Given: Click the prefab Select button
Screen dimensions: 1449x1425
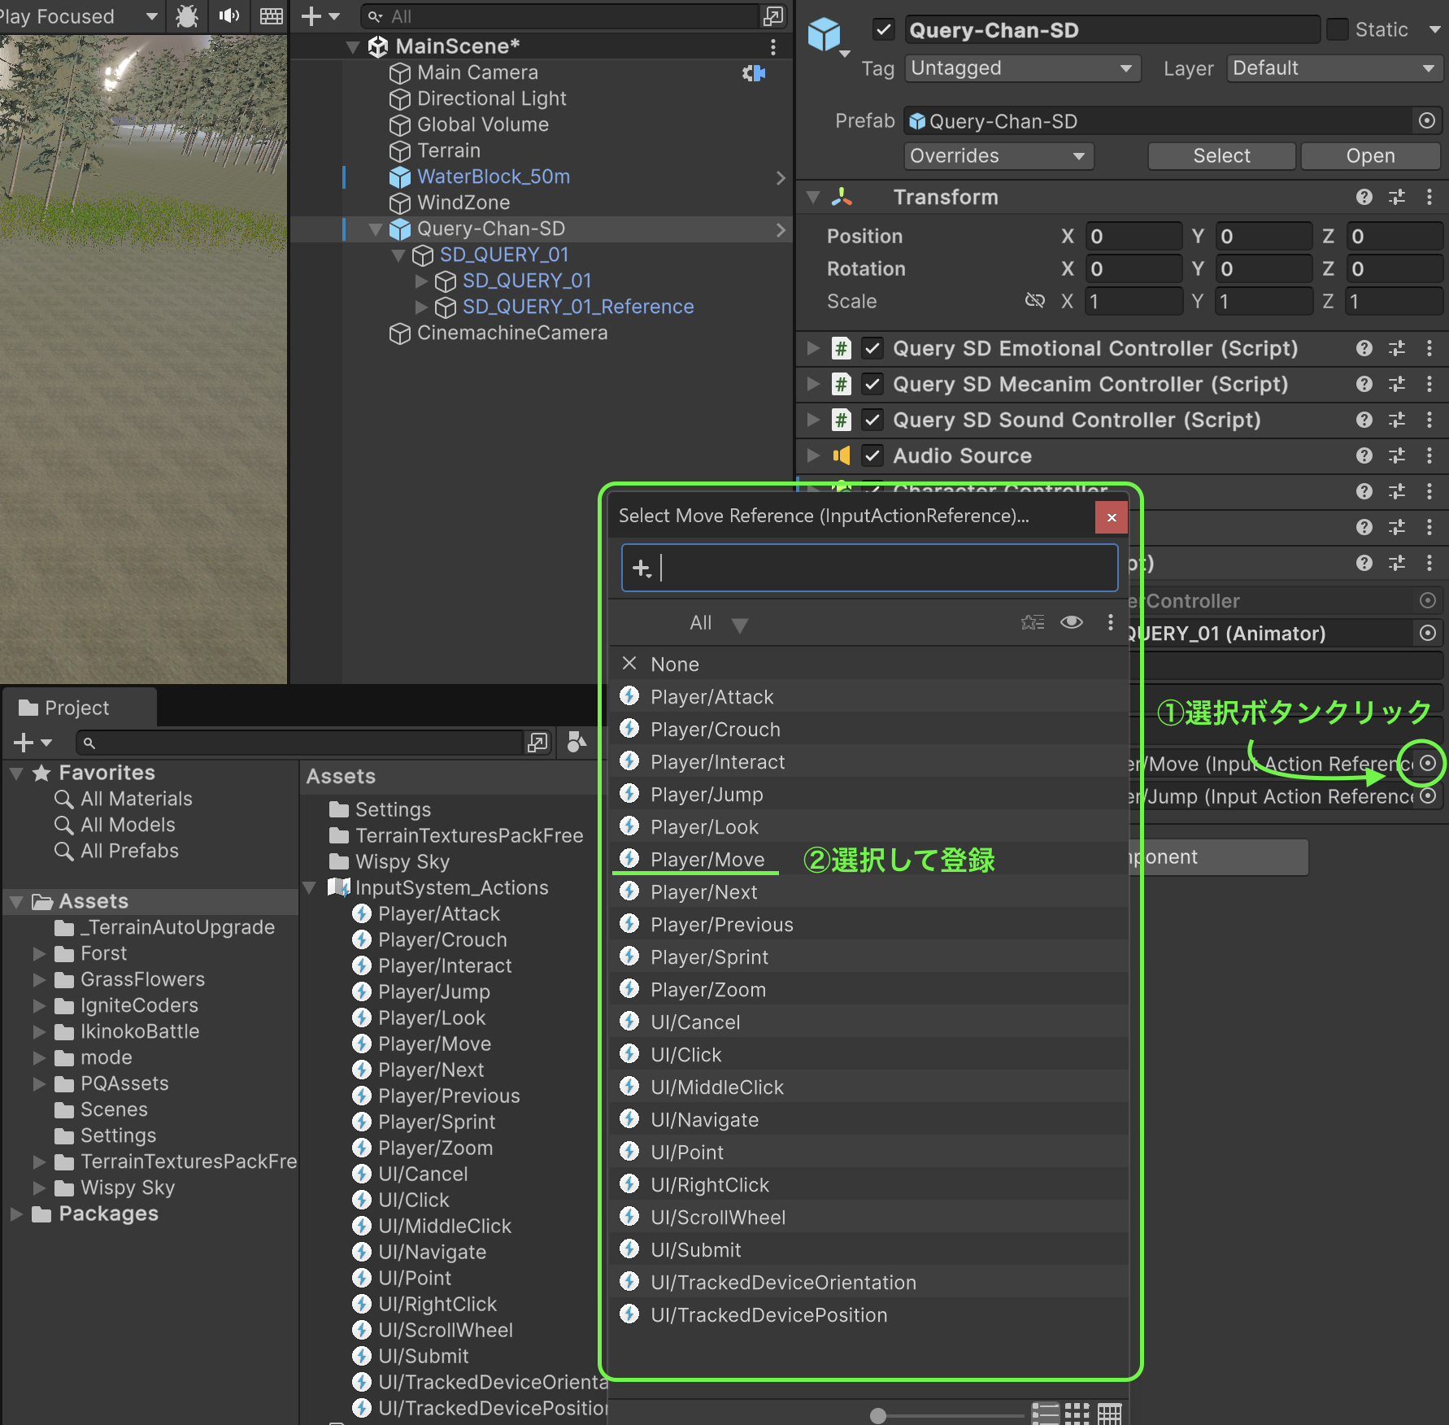Looking at the screenshot, I should pos(1221,156).
